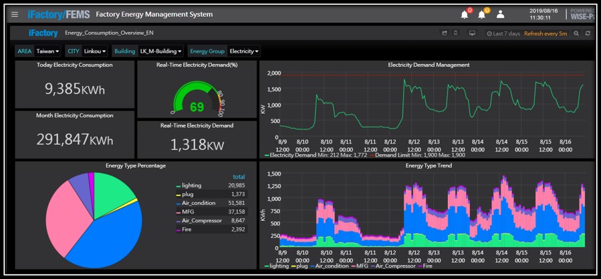Click the share dashboard icon
Viewport: 601px width, 279px height.
click(x=445, y=33)
